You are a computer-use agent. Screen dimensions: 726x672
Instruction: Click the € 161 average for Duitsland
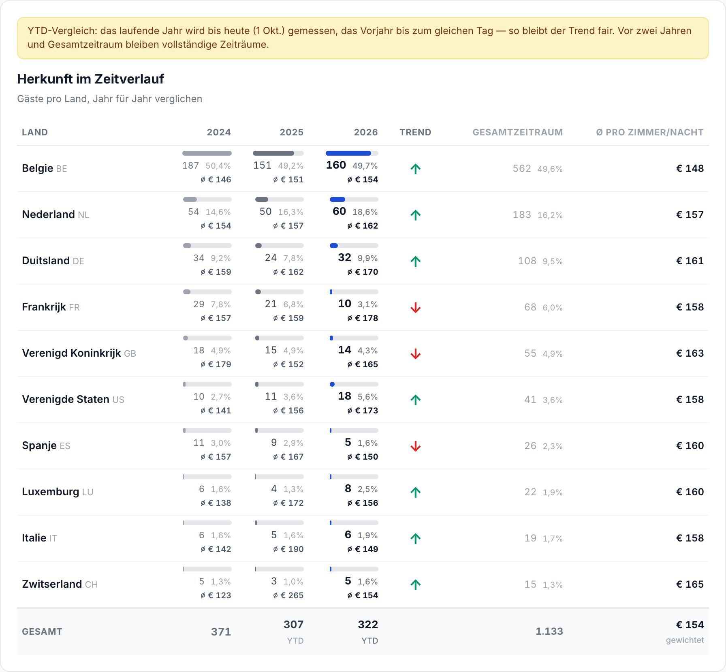click(x=690, y=261)
